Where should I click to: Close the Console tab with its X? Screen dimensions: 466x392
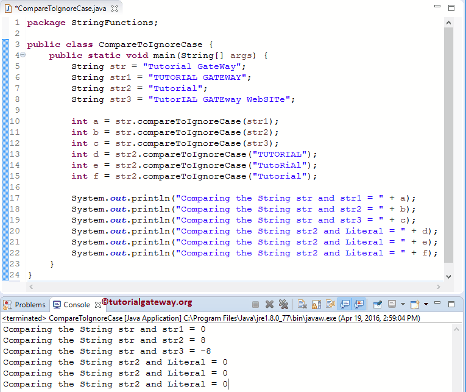click(x=98, y=305)
